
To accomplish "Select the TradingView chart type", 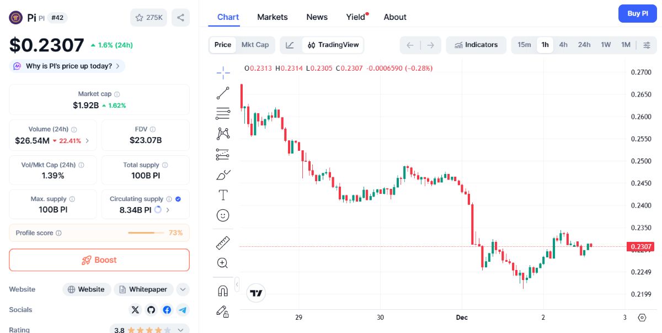I will [333, 45].
